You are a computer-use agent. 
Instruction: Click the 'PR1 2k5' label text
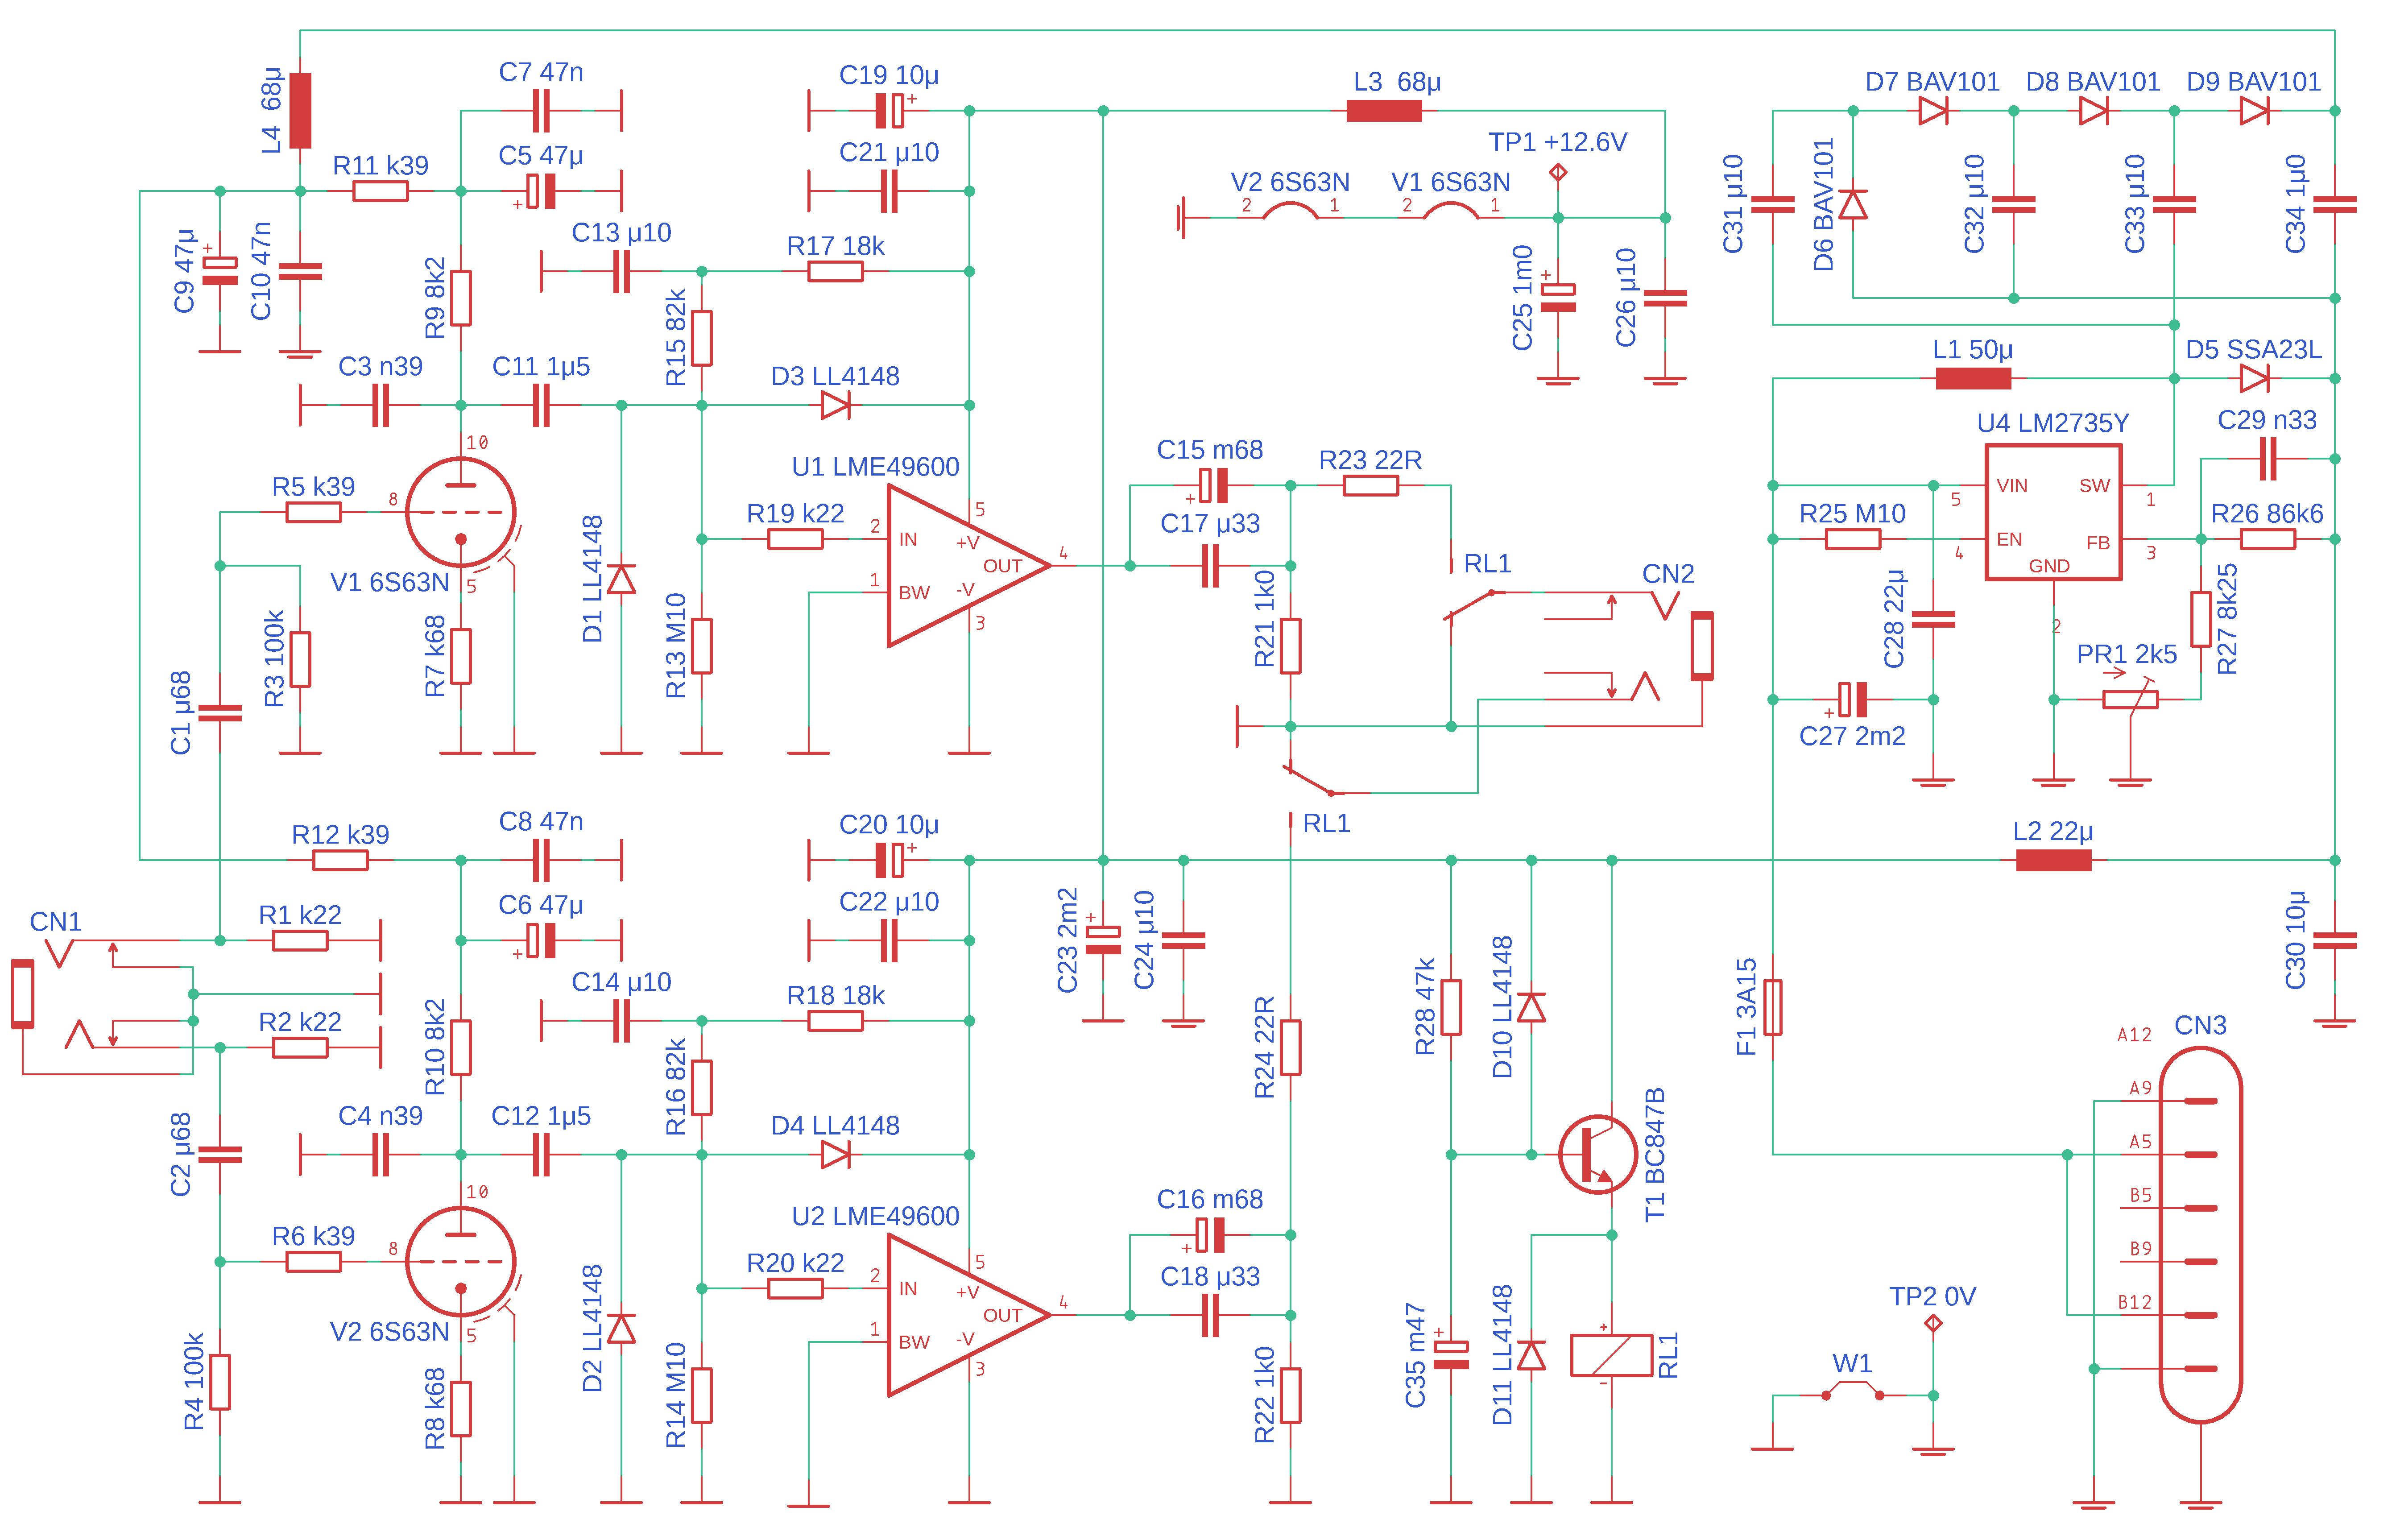2126,655
